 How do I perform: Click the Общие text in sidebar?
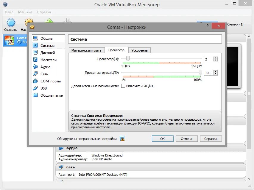pyautogui.click(x=46, y=39)
